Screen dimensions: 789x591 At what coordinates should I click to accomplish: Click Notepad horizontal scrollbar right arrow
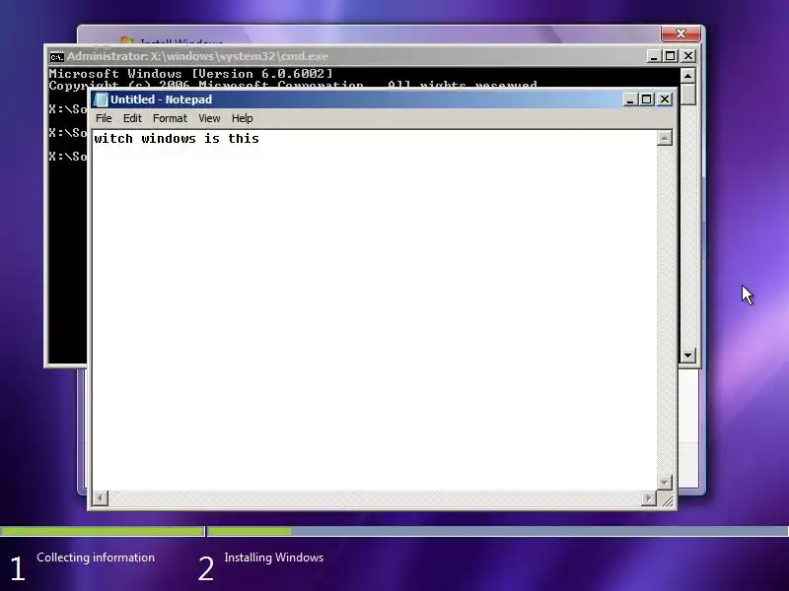click(x=649, y=498)
